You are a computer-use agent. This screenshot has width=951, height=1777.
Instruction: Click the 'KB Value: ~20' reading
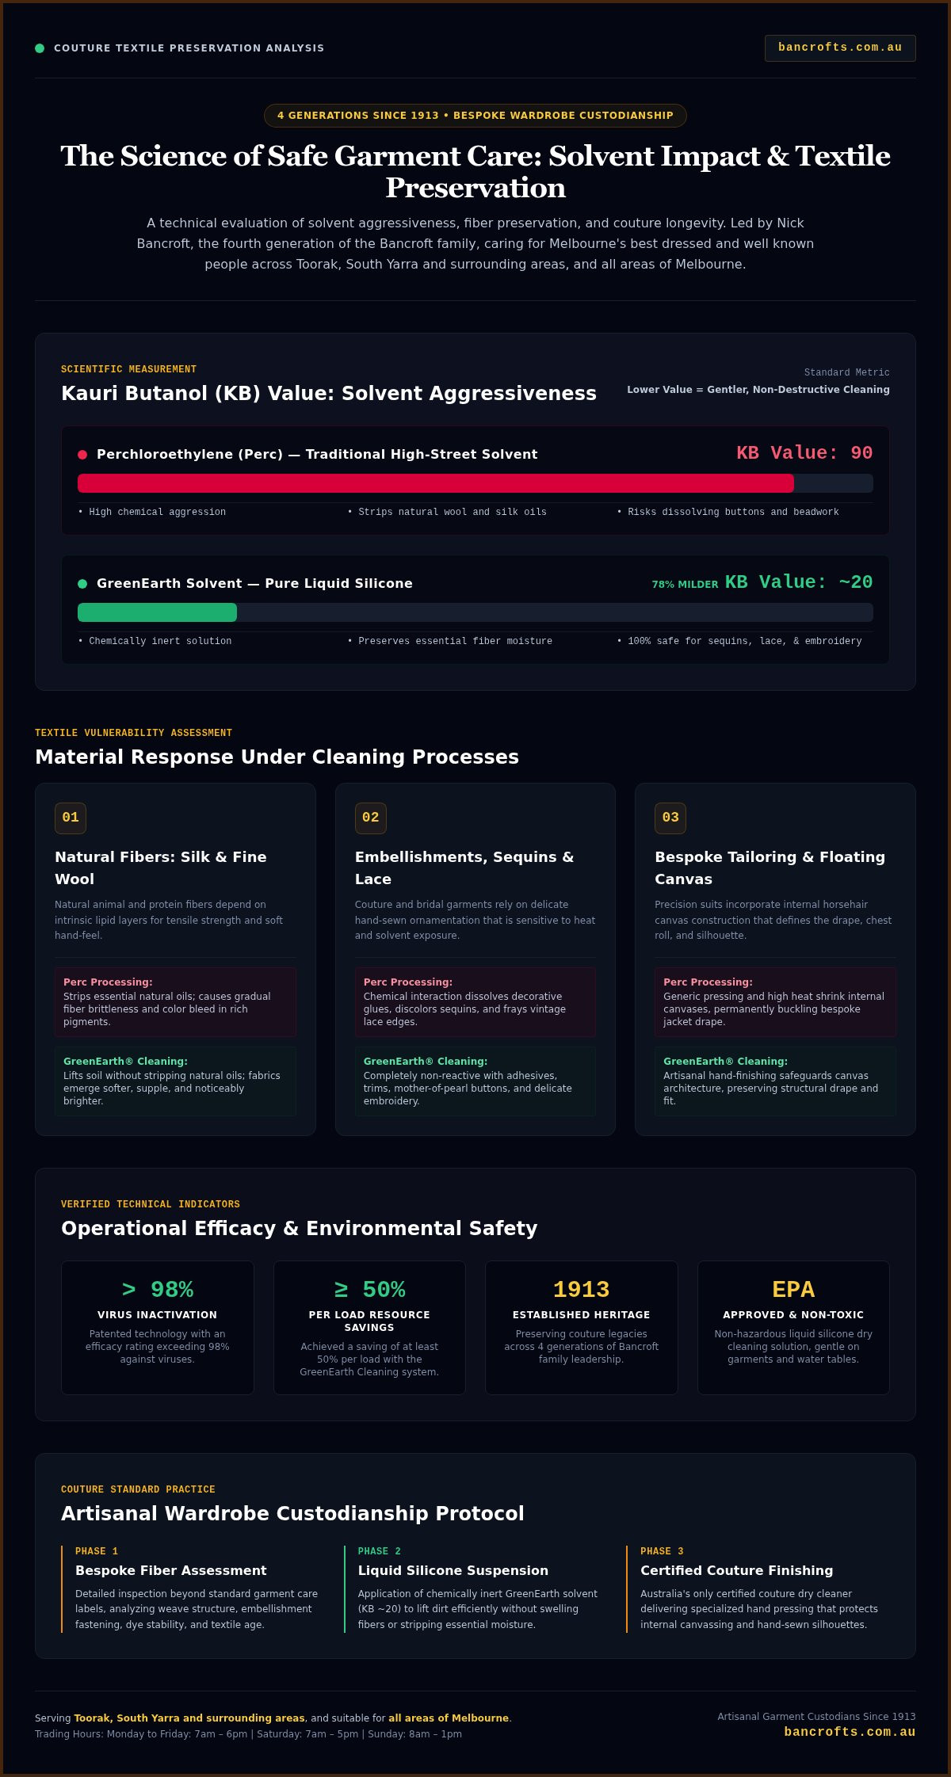click(799, 582)
